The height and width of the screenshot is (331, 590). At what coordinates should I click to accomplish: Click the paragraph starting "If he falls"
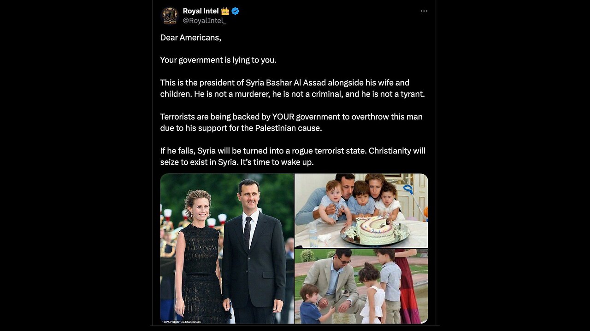tap(292, 156)
